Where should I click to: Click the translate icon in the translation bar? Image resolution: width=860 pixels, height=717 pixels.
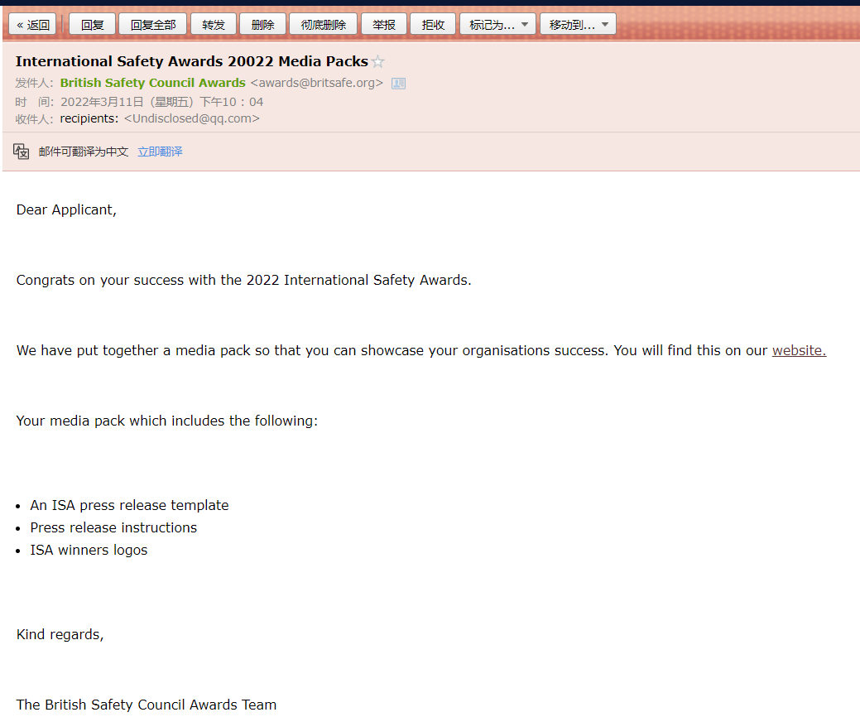click(x=22, y=152)
